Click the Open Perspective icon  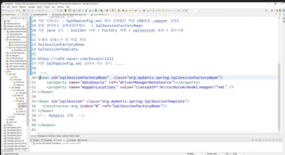(x=272, y=11)
